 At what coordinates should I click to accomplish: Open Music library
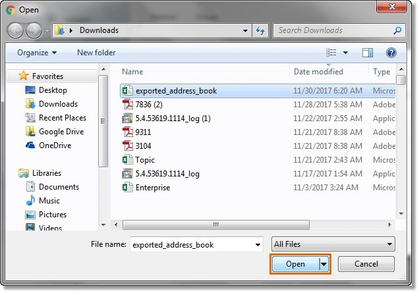click(49, 201)
